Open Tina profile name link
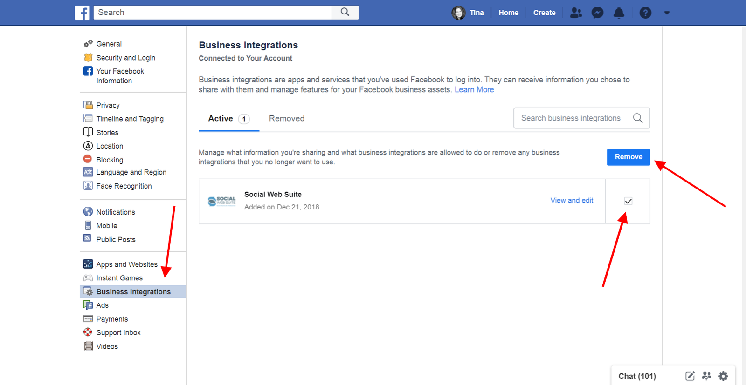 coord(477,13)
